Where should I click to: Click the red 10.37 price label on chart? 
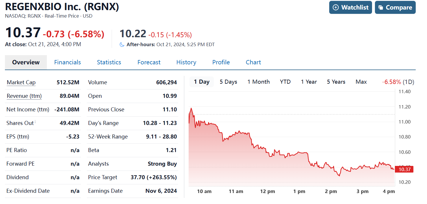pos(404,169)
